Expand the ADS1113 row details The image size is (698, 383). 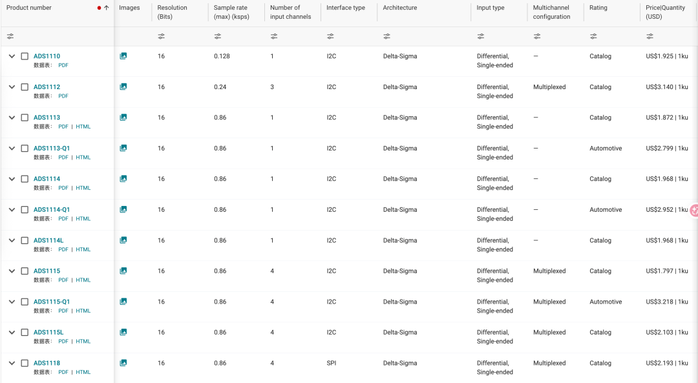point(12,118)
